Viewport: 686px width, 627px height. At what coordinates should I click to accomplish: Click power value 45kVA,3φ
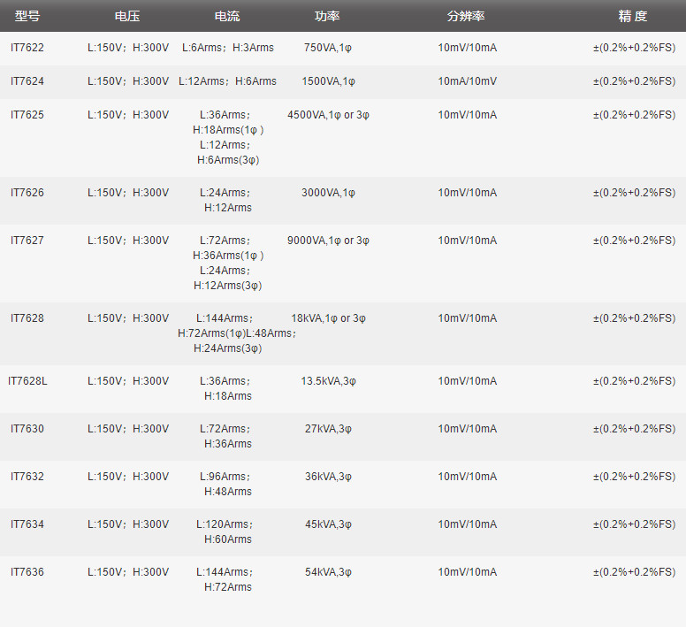tap(328, 524)
